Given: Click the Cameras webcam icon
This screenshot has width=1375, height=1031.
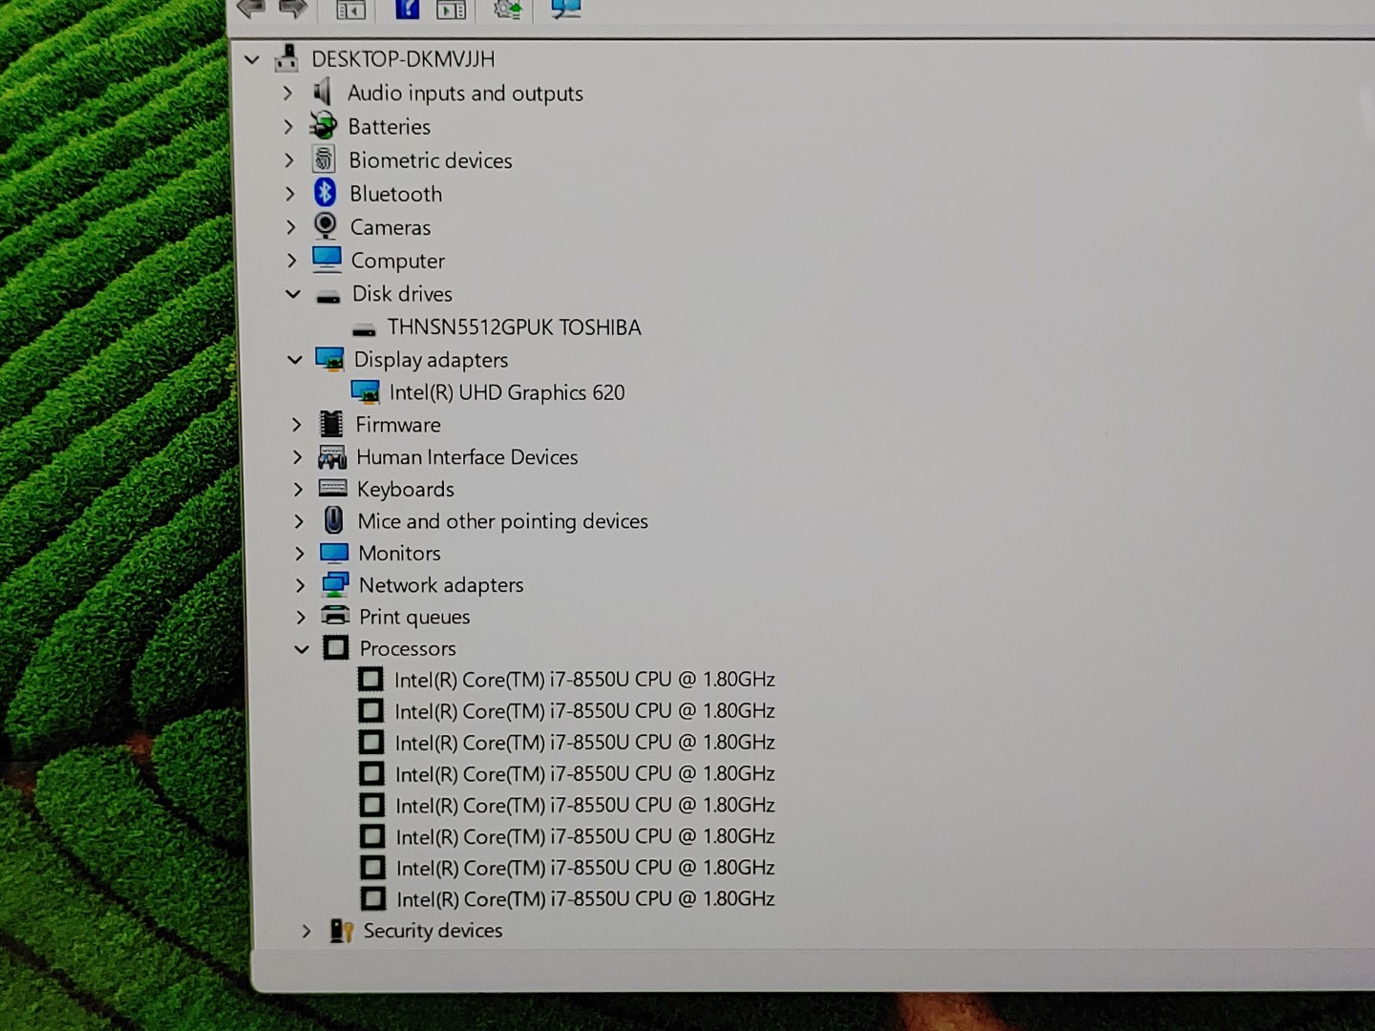Looking at the screenshot, I should coord(326,226).
